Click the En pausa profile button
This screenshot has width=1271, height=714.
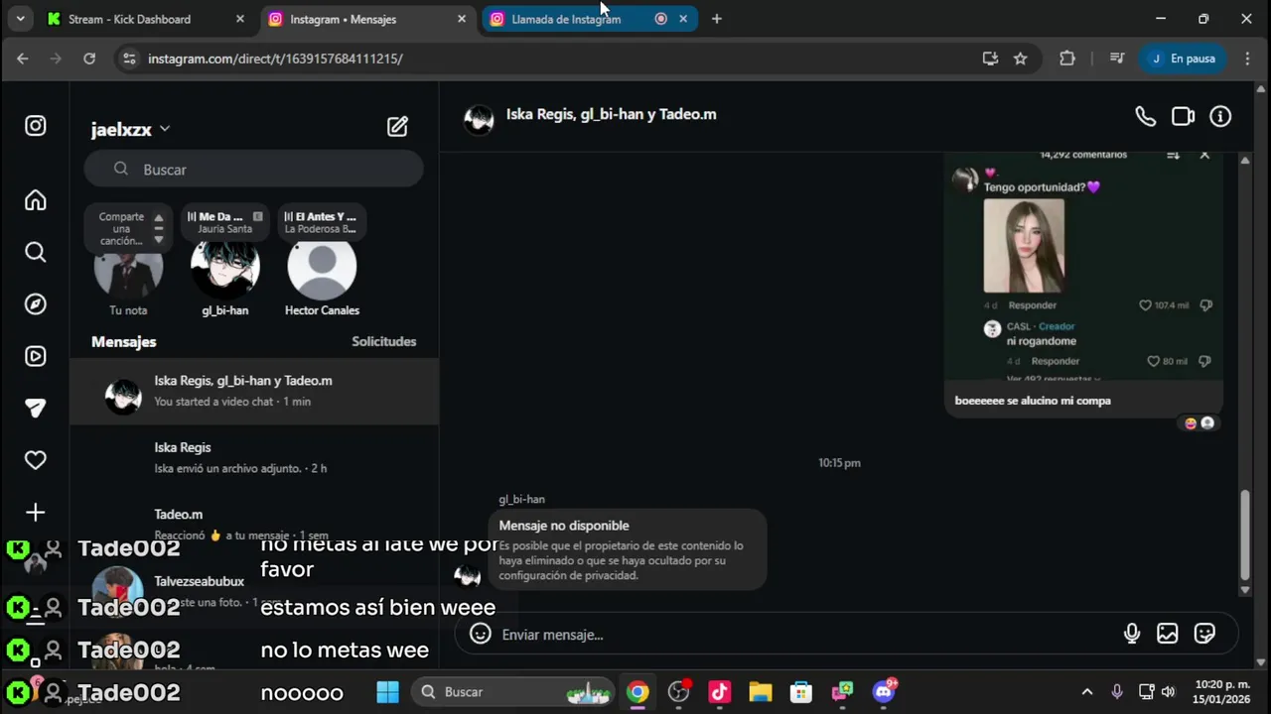coord(1183,59)
